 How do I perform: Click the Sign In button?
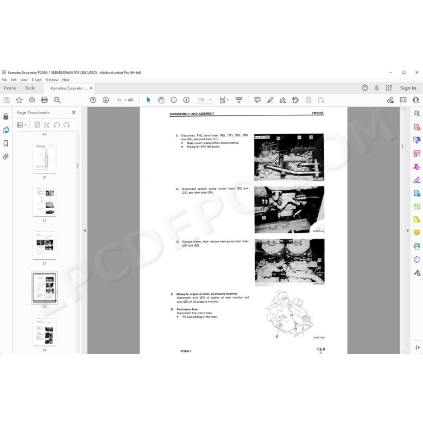click(x=408, y=88)
